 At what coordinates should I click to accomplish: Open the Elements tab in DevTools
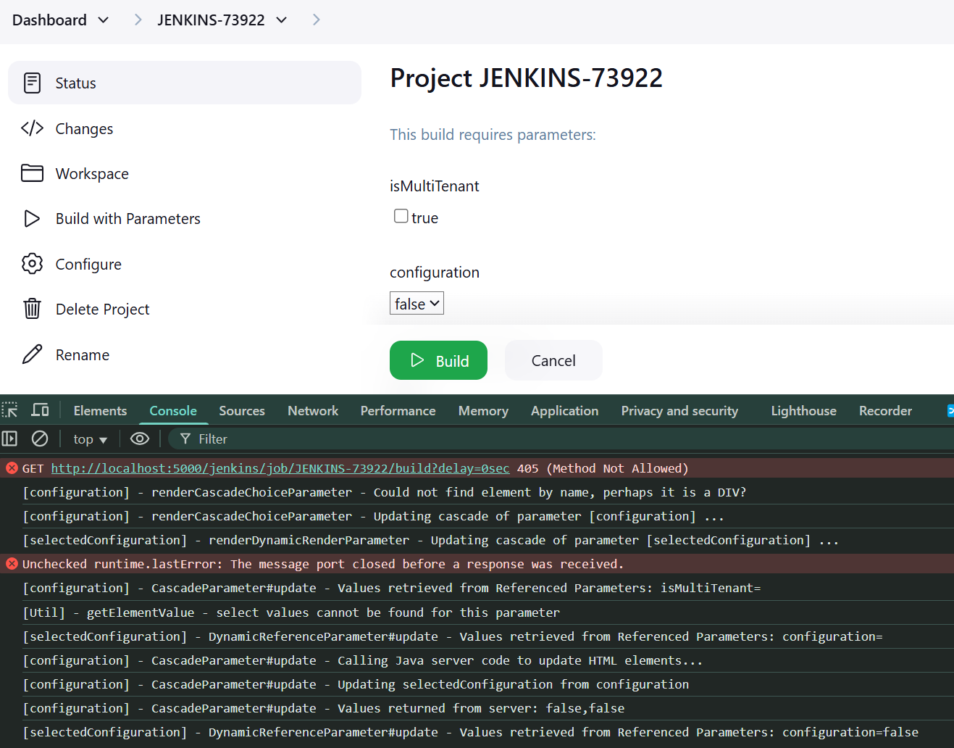pos(100,411)
